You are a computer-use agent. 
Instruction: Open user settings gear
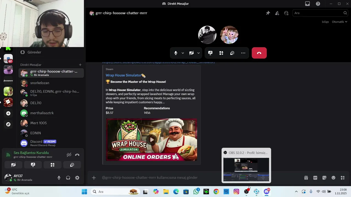pos(77,178)
